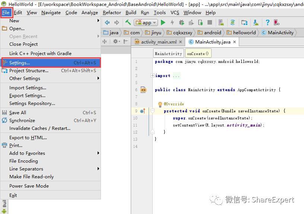Switch to the activity_main.xml tab

(x=158, y=42)
